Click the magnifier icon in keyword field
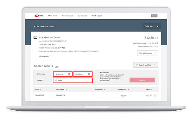 click(56, 80)
